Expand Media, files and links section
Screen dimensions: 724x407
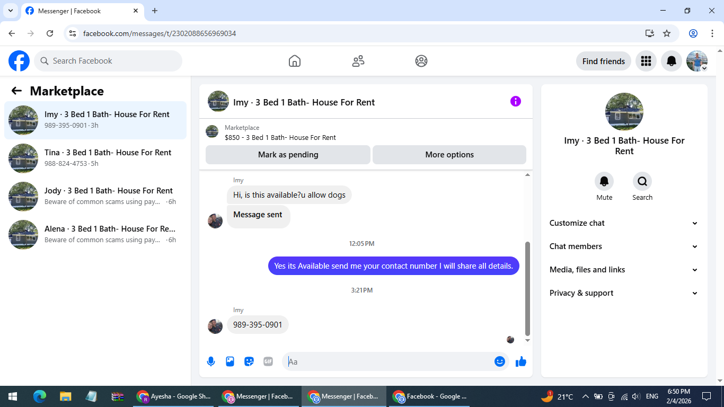pyautogui.click(x=624, y=270)
